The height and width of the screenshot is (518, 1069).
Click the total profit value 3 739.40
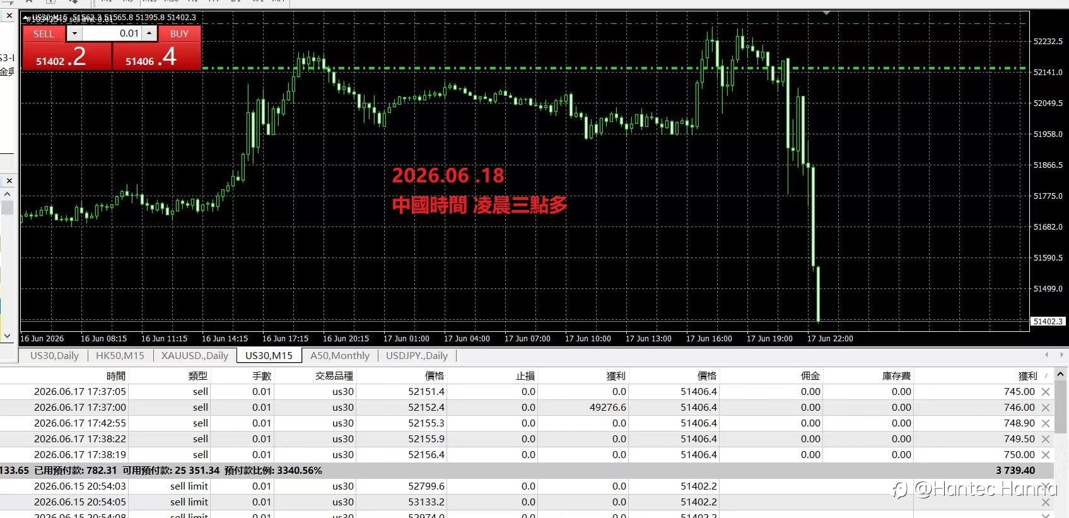click(1015, 471)
